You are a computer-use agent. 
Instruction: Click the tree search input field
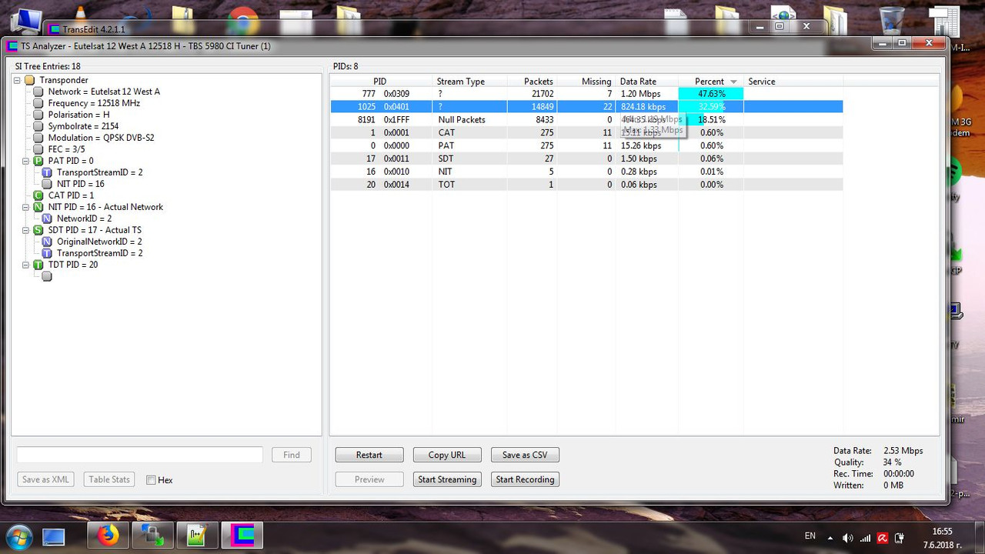[x=140, y=455]
